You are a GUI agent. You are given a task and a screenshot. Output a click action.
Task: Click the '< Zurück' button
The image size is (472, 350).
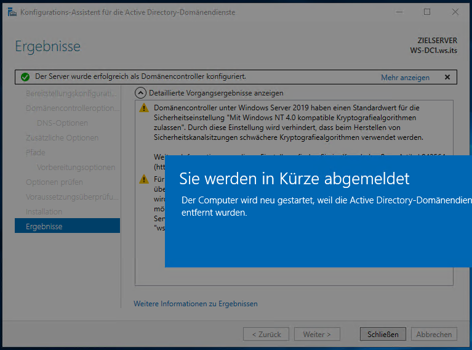pos(266,334)
